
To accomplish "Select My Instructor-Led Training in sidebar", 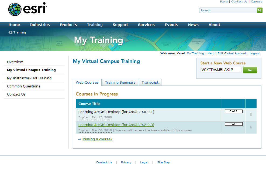I will [x=29, y=78].
